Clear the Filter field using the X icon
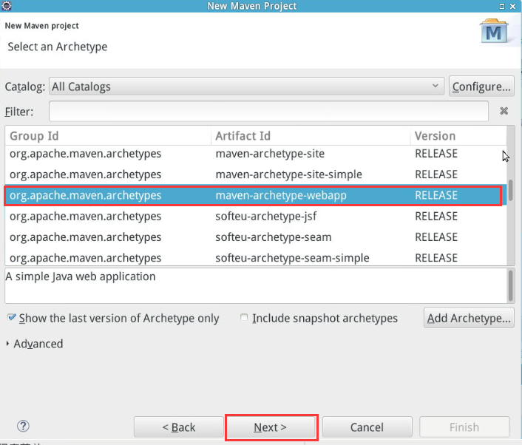The image size is (522, 445). click(504, 111)
